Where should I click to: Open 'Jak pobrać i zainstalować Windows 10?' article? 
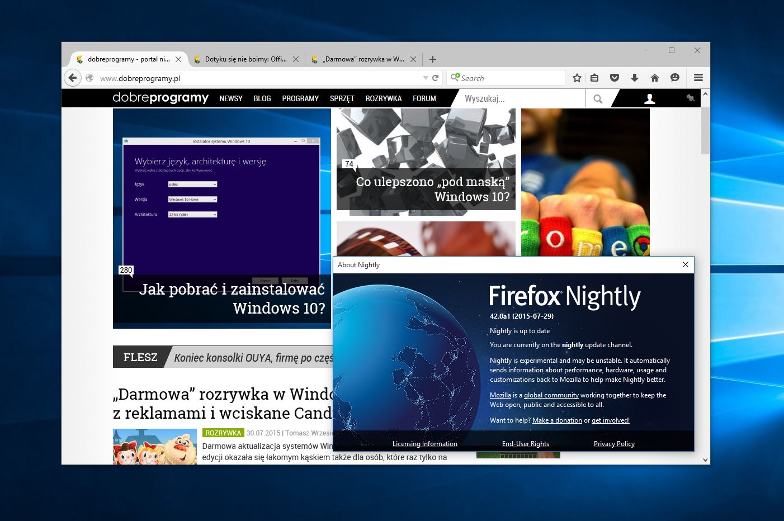click(232, 299)
